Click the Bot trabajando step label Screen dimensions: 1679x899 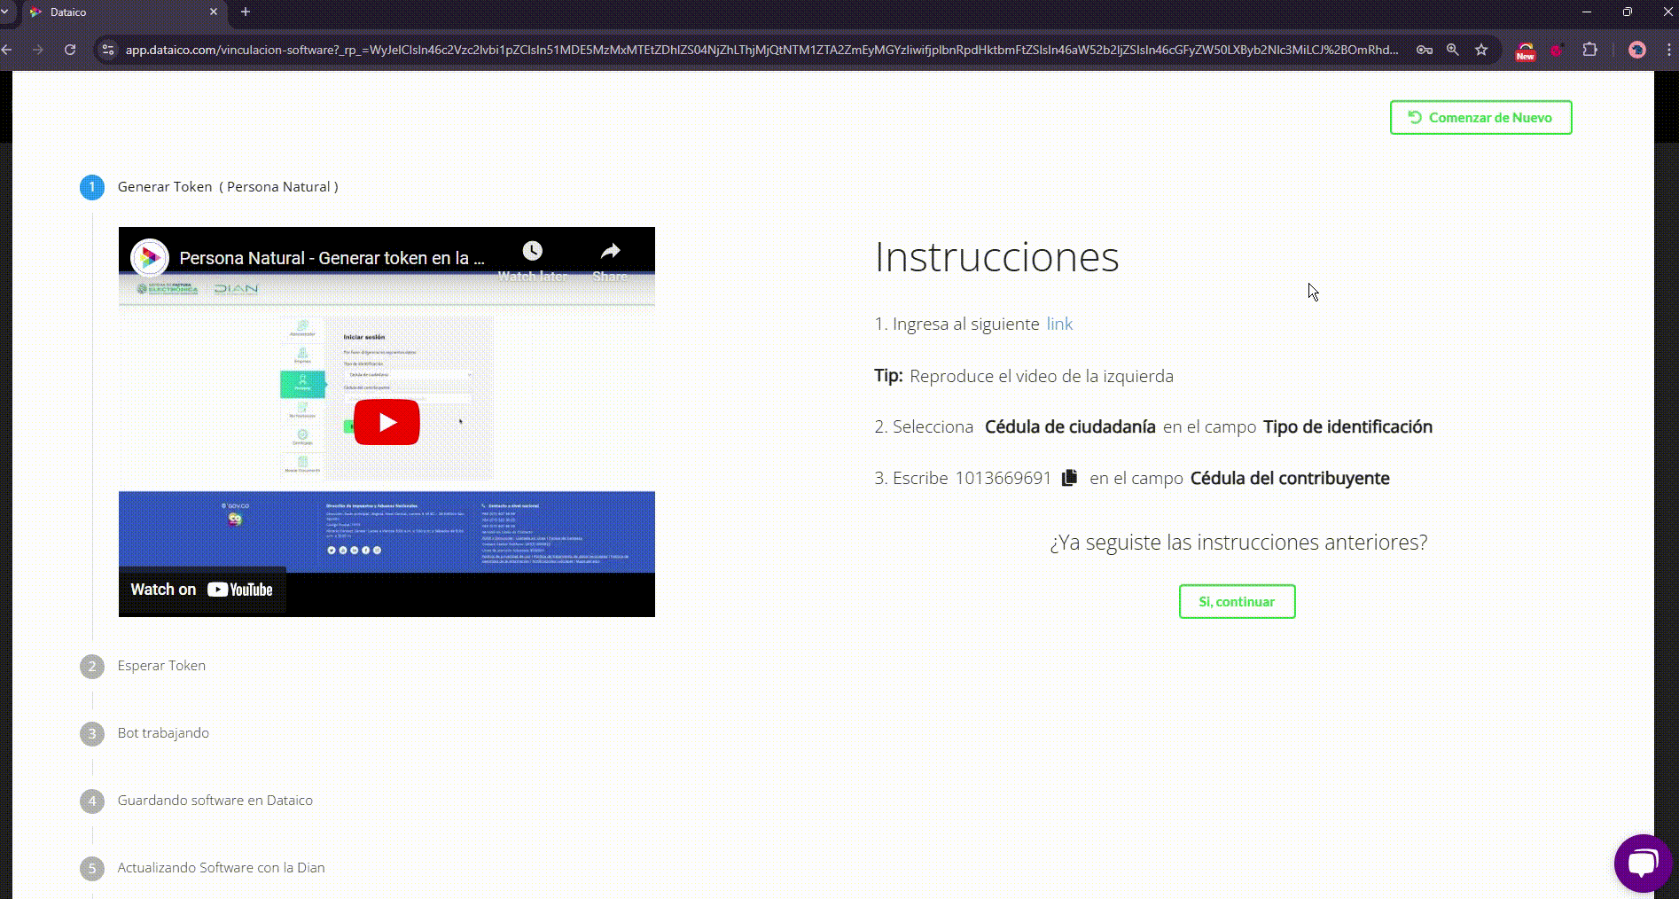pos(163,732)
